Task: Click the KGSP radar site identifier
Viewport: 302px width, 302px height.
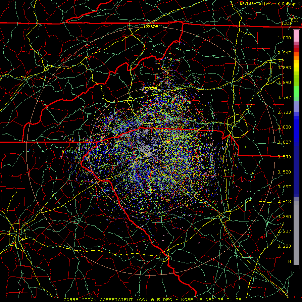Action: pos(187,300)
